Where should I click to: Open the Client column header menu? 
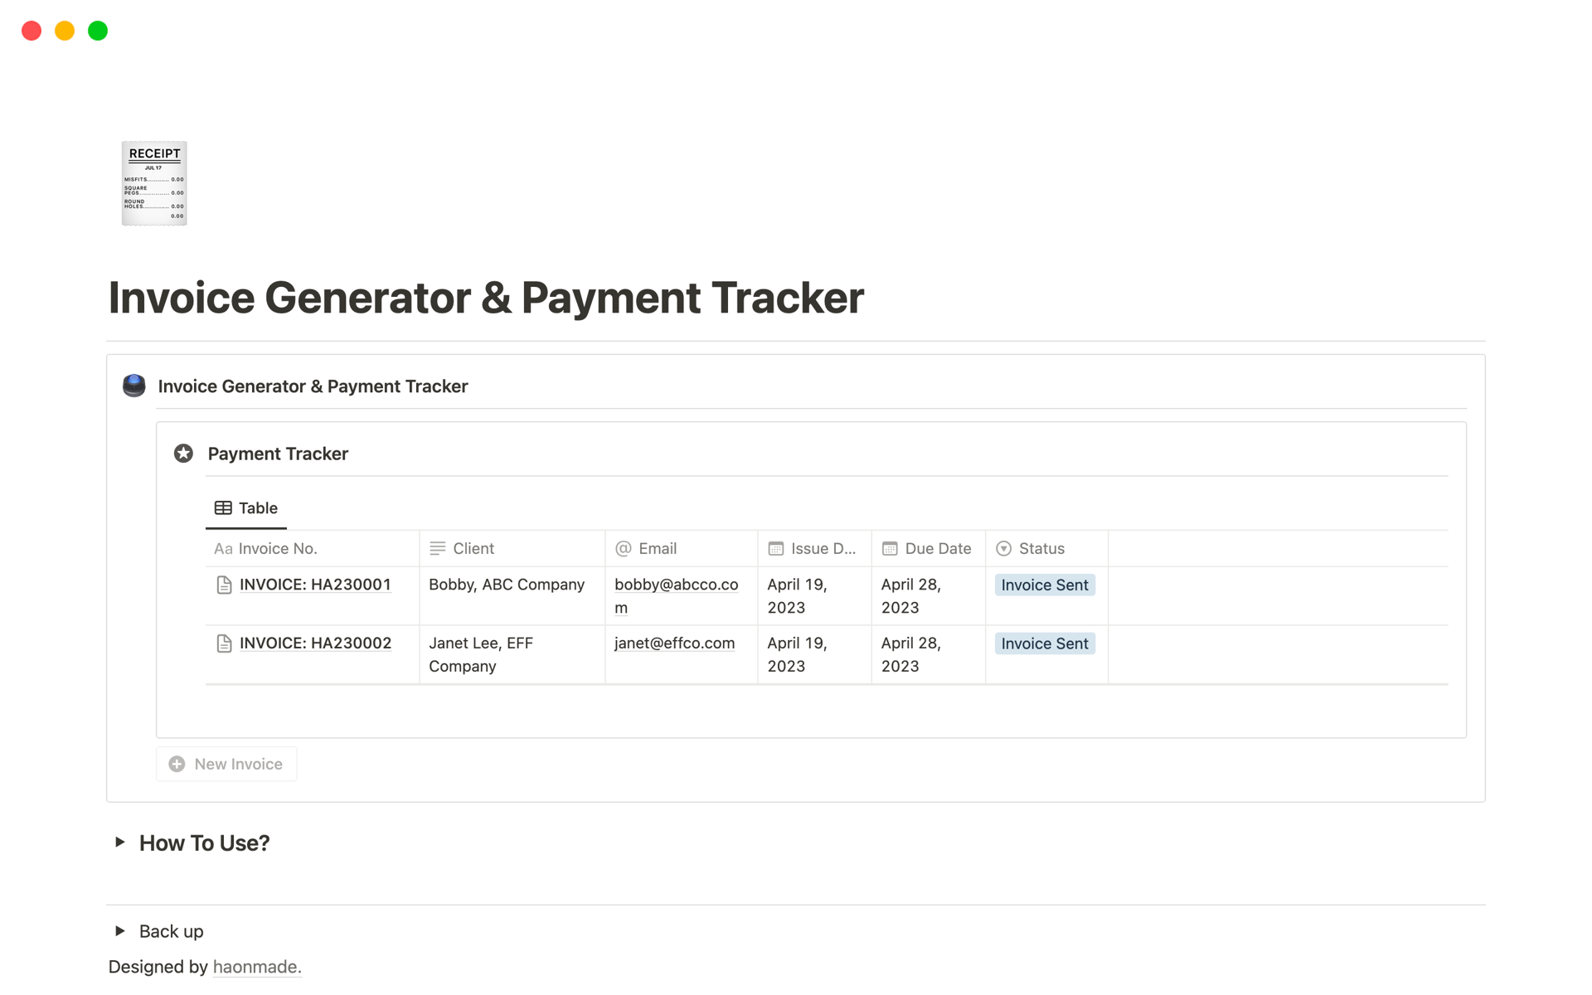tap(473, 548)
